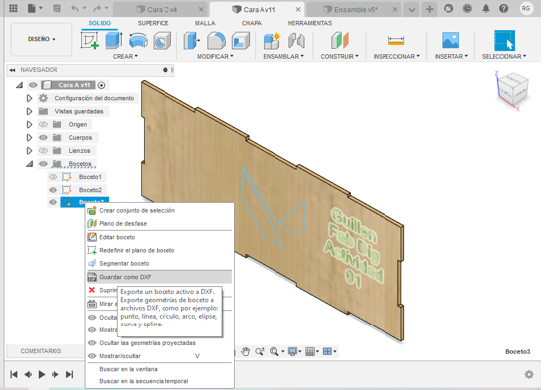This screenshot has width=550, height=390.
Task: Open timeline settings gear
Action: (529, 374)
